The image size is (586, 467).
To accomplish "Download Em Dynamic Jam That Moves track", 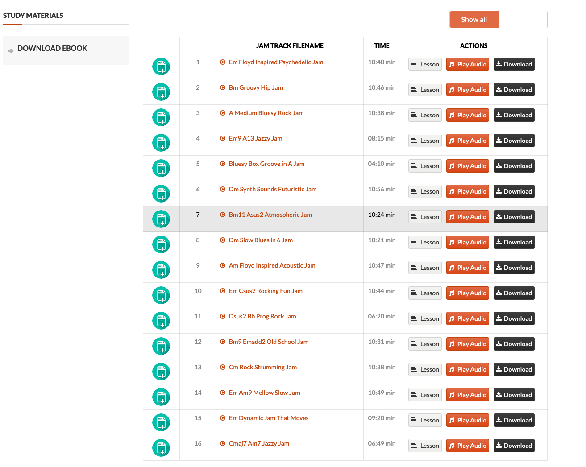I will coord(514,421).
